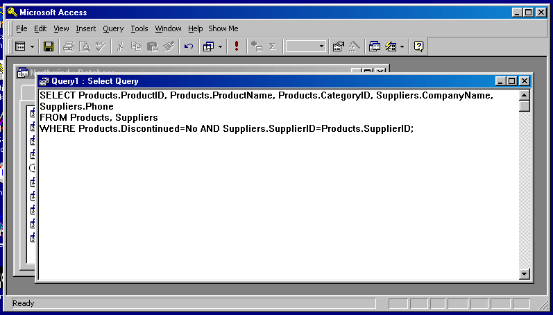
Task: Click the Print Preview icon
Action: (x=84, y=46)
